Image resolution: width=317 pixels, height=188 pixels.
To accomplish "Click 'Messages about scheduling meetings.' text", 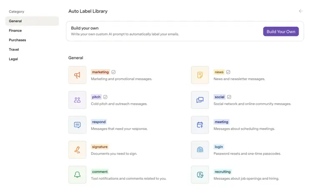I will tap(244, 129).
